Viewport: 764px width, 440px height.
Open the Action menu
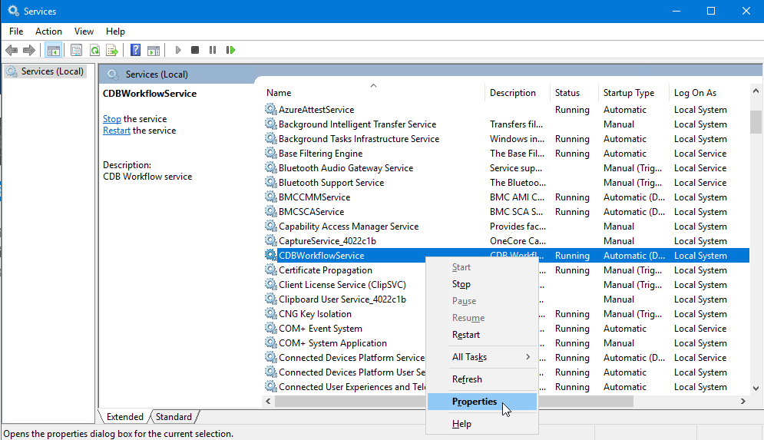(x=48, y=31)
